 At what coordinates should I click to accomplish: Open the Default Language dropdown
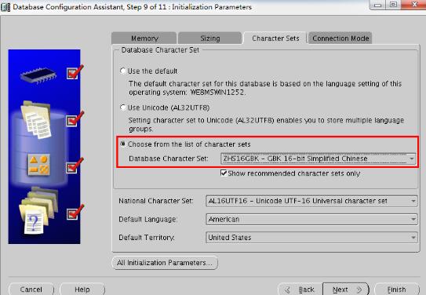[311, 219]
